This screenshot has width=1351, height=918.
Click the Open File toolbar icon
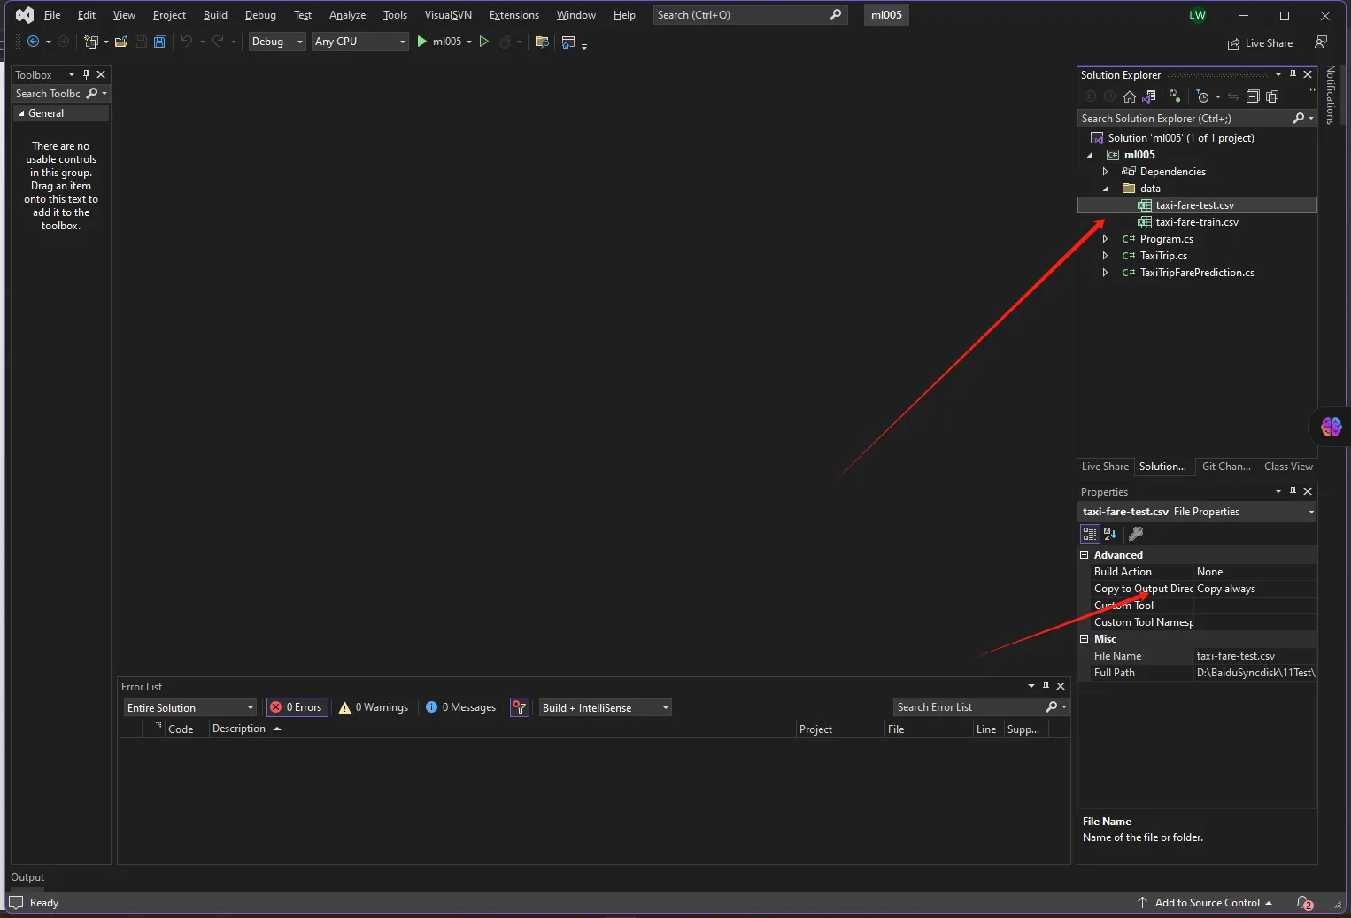[121, 42]
